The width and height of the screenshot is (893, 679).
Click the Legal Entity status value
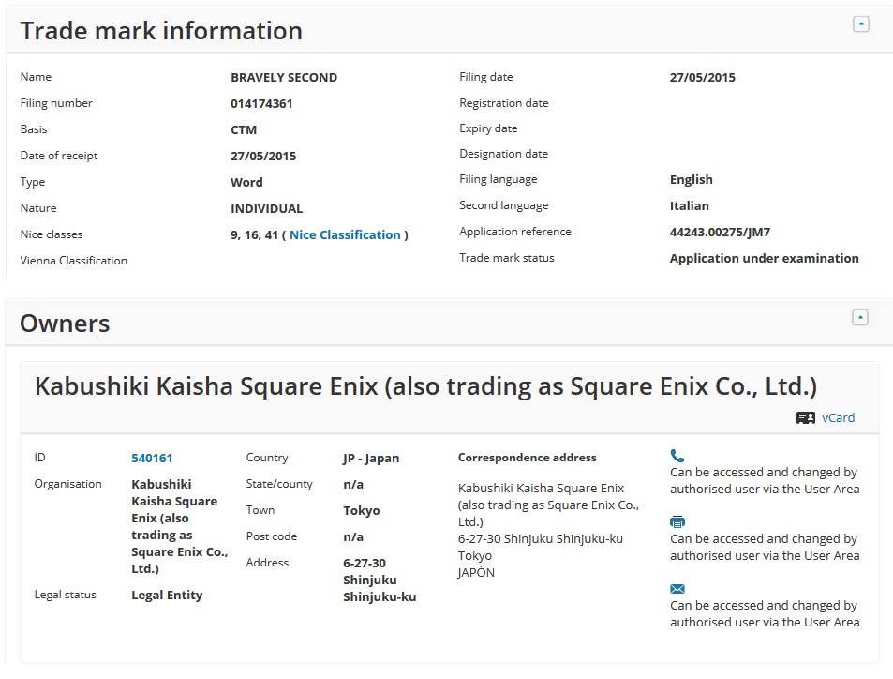167,596
